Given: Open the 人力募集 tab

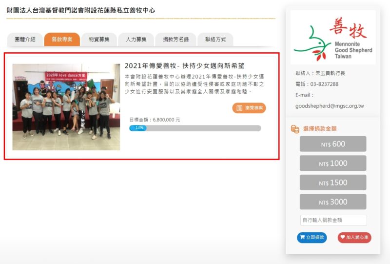Looking at the screenshot, I should 136,40.
